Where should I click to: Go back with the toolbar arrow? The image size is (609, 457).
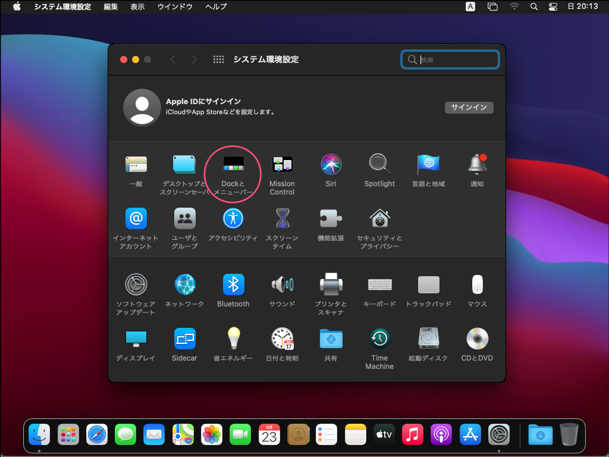tap(172, 60)
